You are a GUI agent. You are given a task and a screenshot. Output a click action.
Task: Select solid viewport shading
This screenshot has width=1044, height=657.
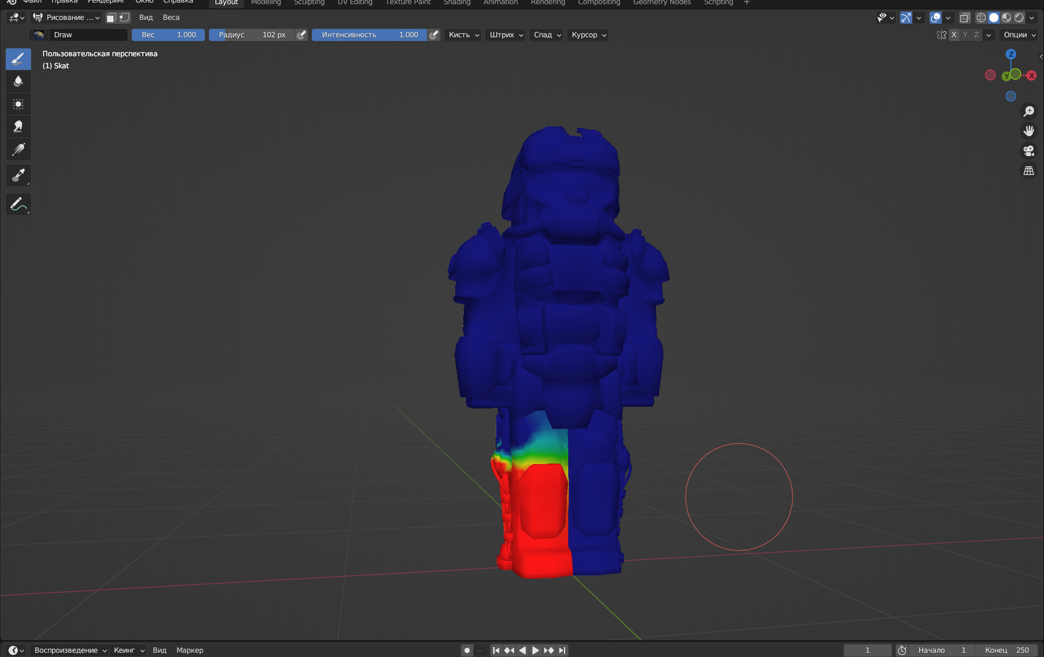pos(994,17)
